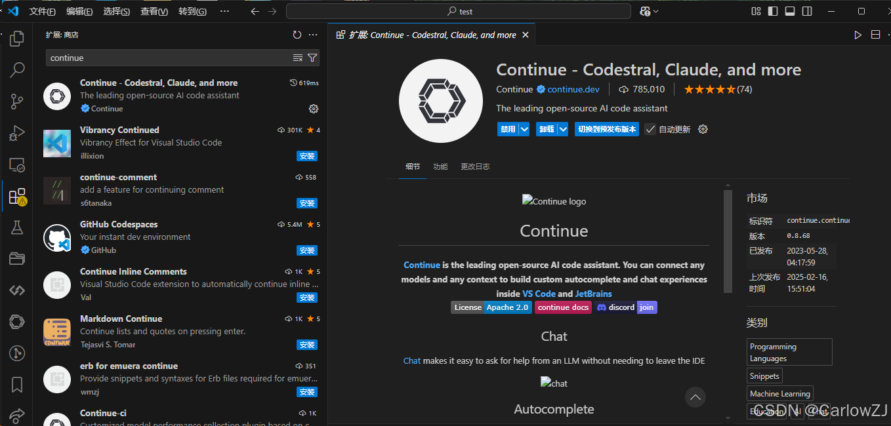Open the Remote Explorer view
Screen dimensions: 891x426
point(17,165)
